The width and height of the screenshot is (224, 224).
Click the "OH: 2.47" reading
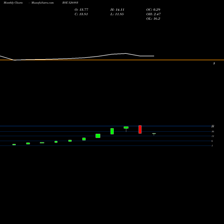(154, 14)
